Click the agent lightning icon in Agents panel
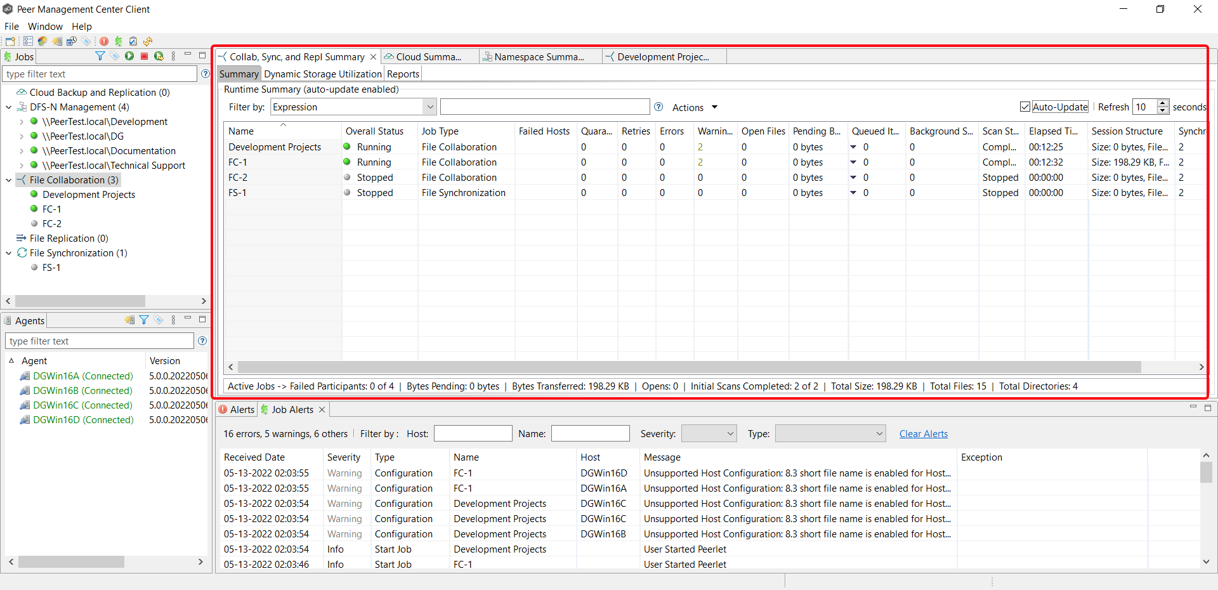This screenshot has height=590, width=1218. (x=129, y=320)
